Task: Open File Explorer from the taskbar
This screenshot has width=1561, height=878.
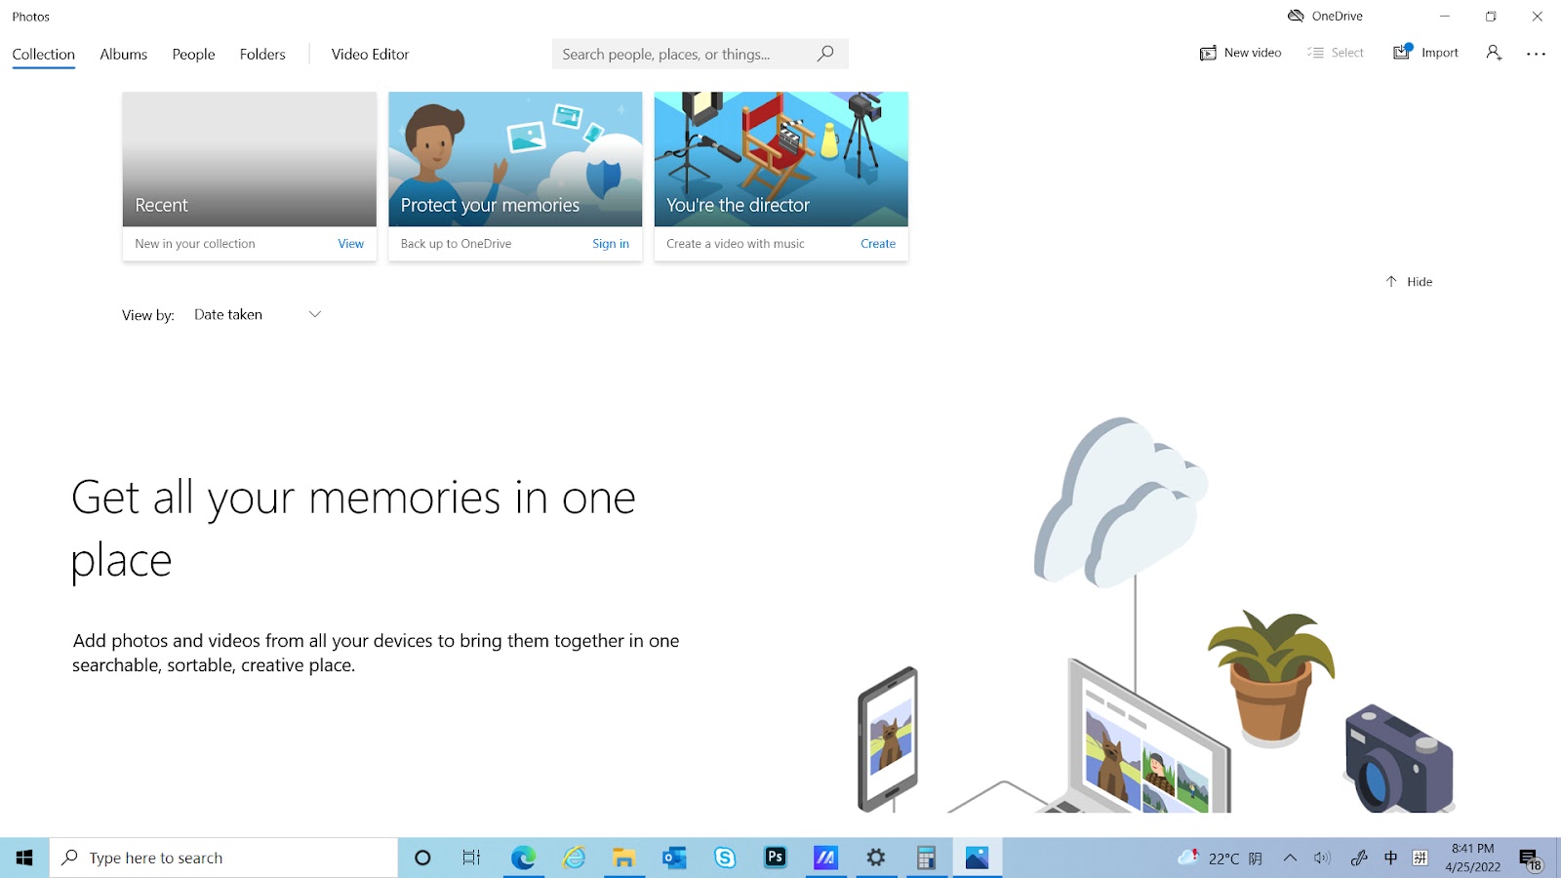Action: (x=624, y=858)
